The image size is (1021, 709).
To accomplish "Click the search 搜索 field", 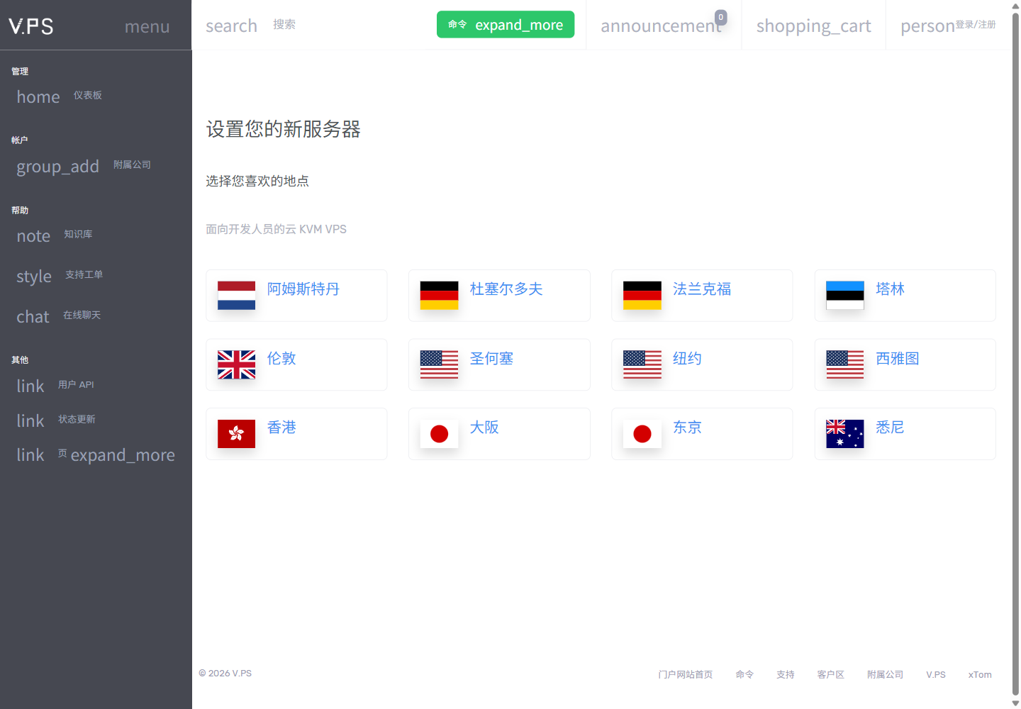I will (251, 26).
